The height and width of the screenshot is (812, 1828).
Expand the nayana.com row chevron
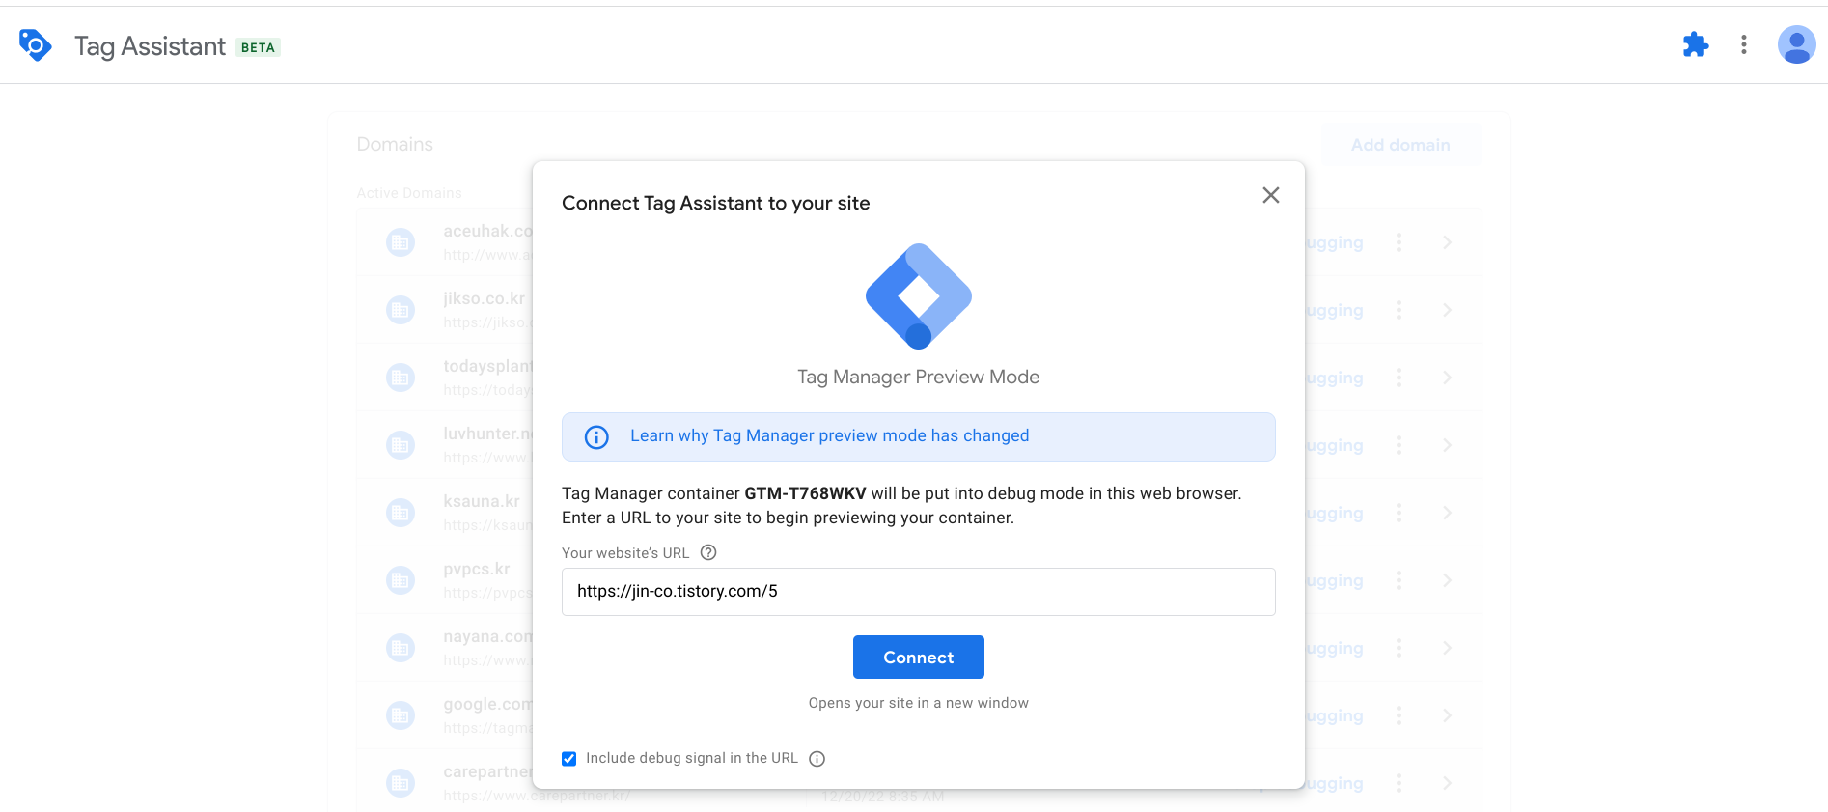point(1448,648)
